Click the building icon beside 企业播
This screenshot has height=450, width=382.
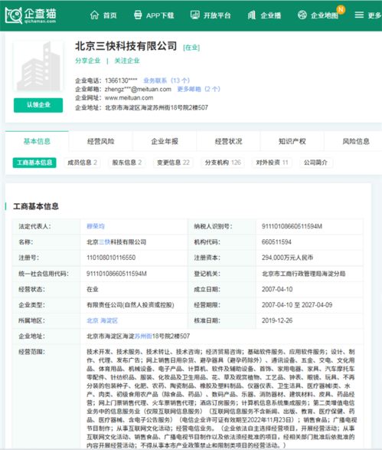point(252,15)
